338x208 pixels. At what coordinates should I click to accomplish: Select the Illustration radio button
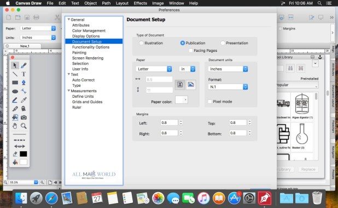(x=141, y=43)
